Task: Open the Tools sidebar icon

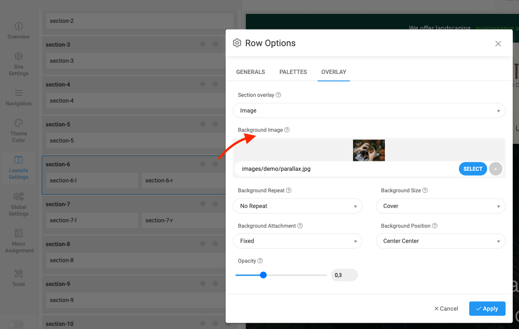Action: 18,273
